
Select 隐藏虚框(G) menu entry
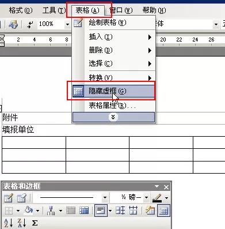point(113,91)
